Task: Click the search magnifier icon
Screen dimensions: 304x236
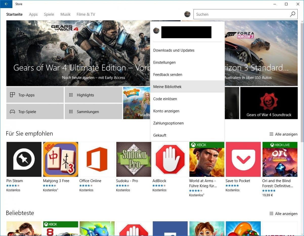Action: point(293,14)
